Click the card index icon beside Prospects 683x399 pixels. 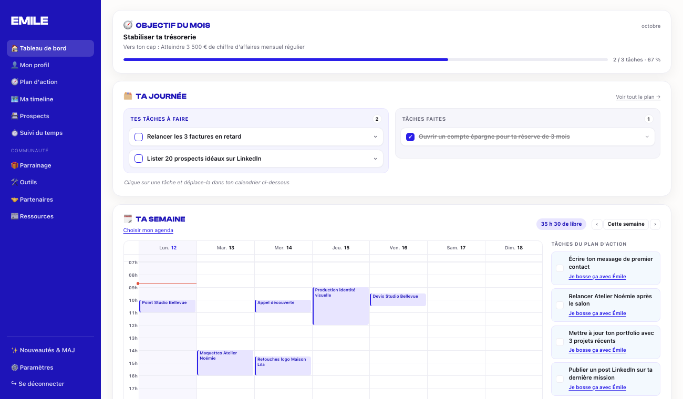pos(15,116)
